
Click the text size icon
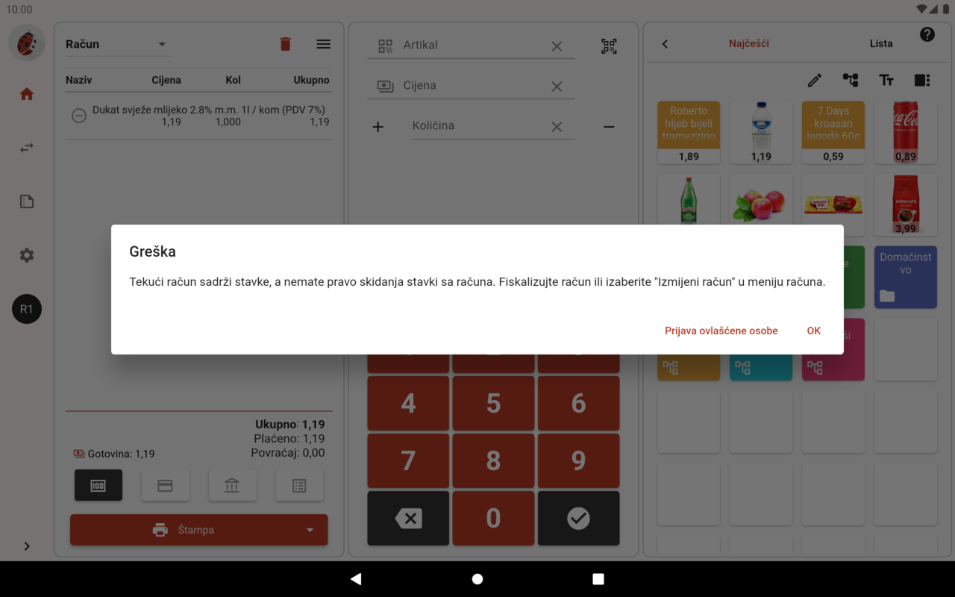pyautogui.click(x=886, y=80)
